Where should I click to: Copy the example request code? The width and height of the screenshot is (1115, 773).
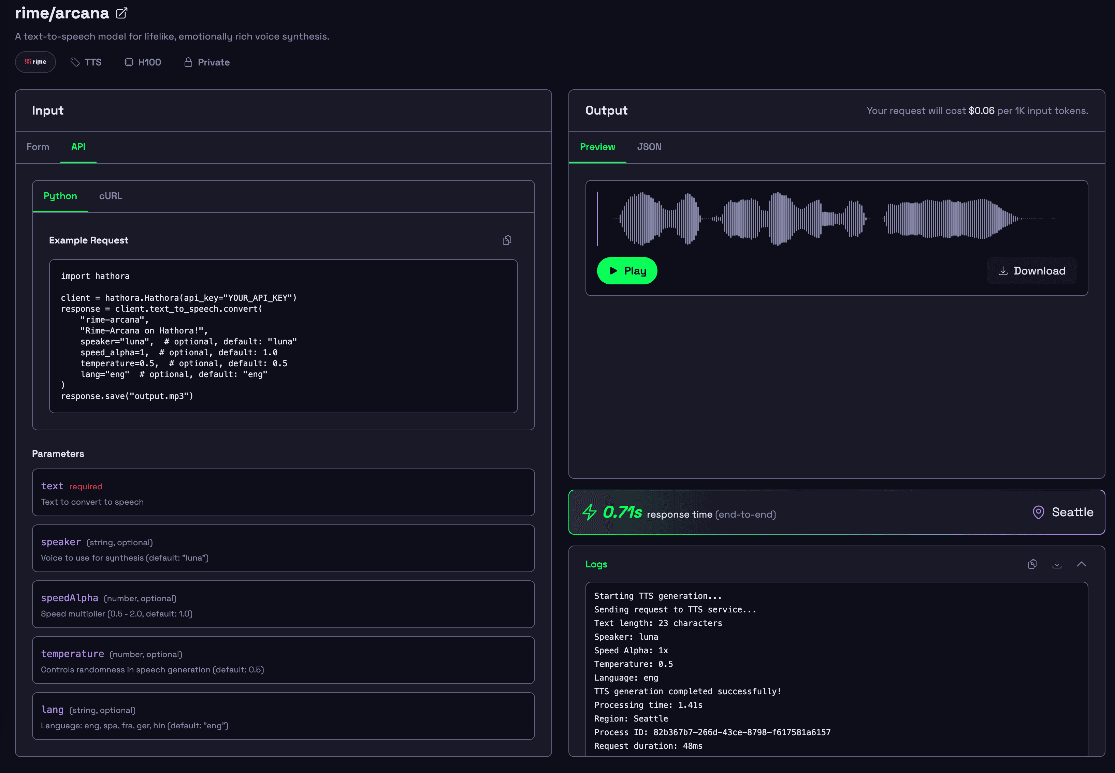[x=506, y=240]
